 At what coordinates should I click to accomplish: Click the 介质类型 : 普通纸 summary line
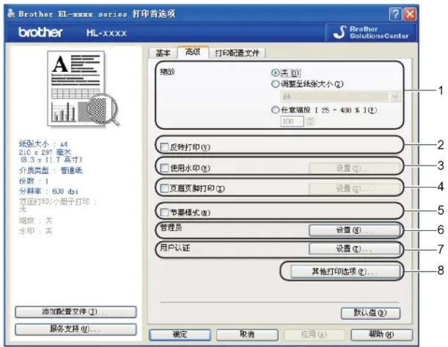pos(51,171)
